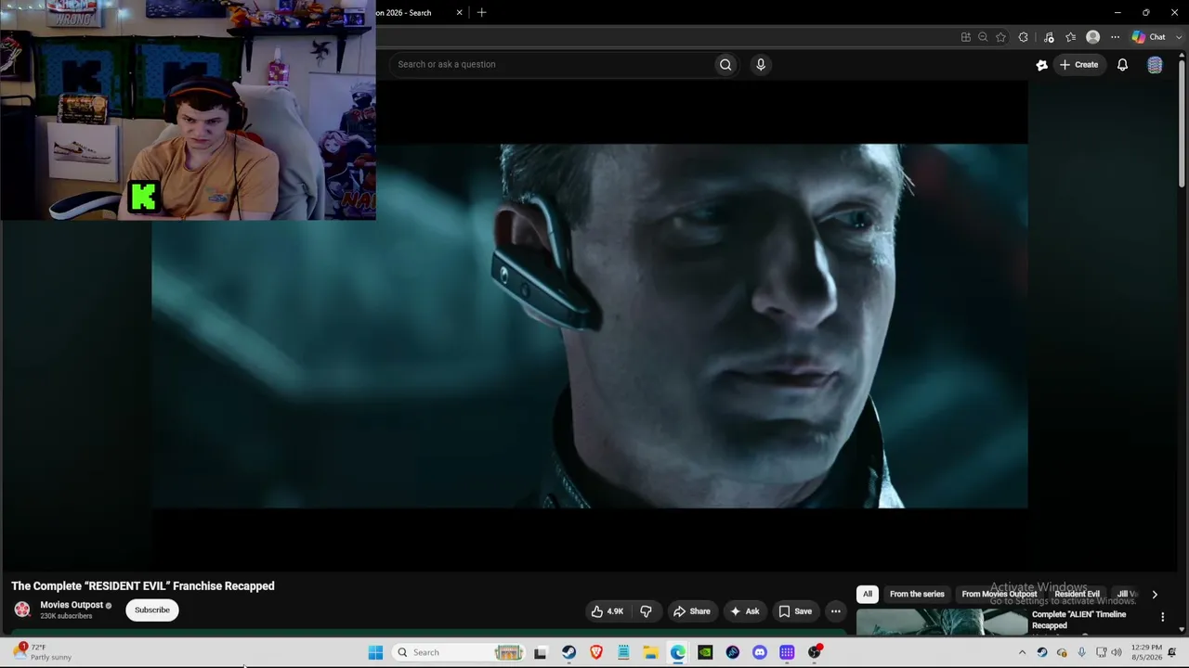Dislike the video with thumbs down
The image size is (1189, 668).
[x=646, y=611]
